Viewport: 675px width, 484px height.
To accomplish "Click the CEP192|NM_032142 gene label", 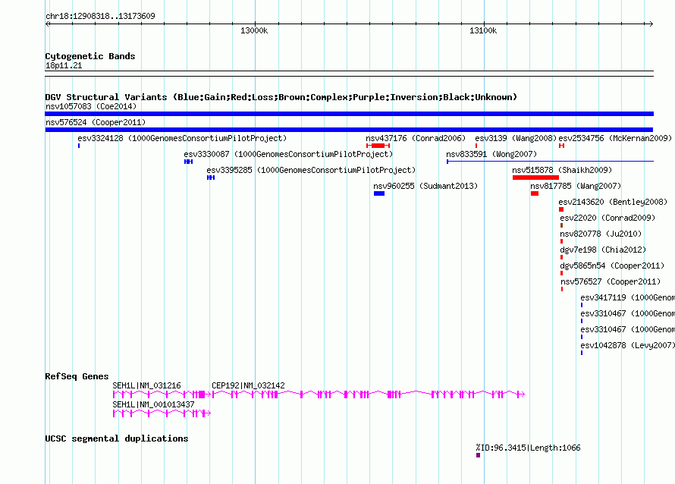I will 249,385.
